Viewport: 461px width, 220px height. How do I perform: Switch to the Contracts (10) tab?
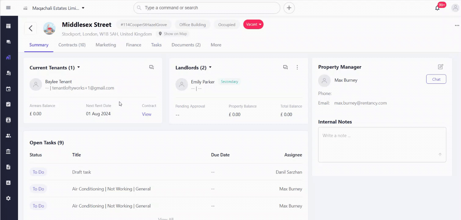72,45
